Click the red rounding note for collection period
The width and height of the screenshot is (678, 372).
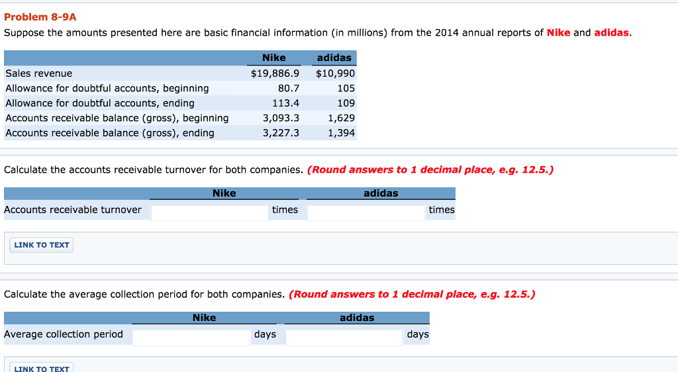point(412,295)
